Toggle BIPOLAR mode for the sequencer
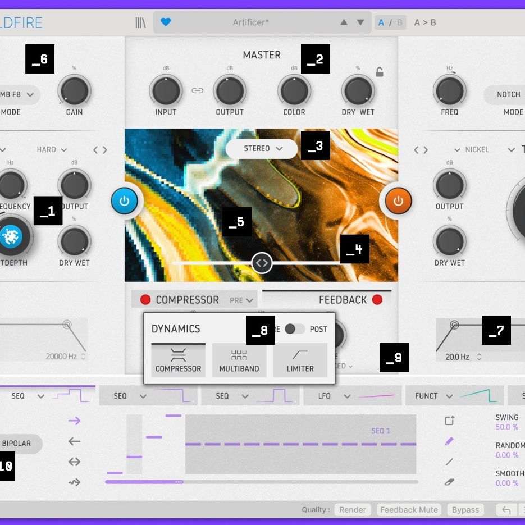Screen dimensions: 525x525 (x=17, y=444)
